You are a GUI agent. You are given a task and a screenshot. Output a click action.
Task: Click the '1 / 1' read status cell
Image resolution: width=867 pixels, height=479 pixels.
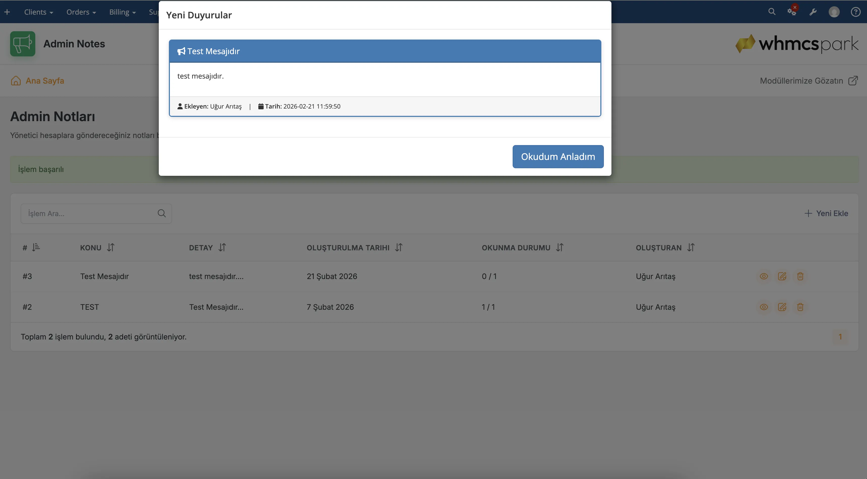pyautogui.click(x=488, y=307)
